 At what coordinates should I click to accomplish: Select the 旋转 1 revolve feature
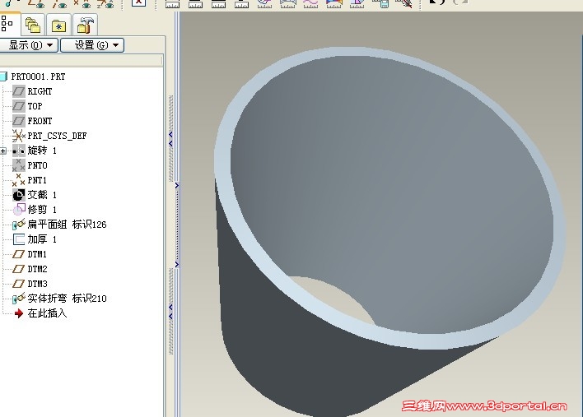pos(35,151)
